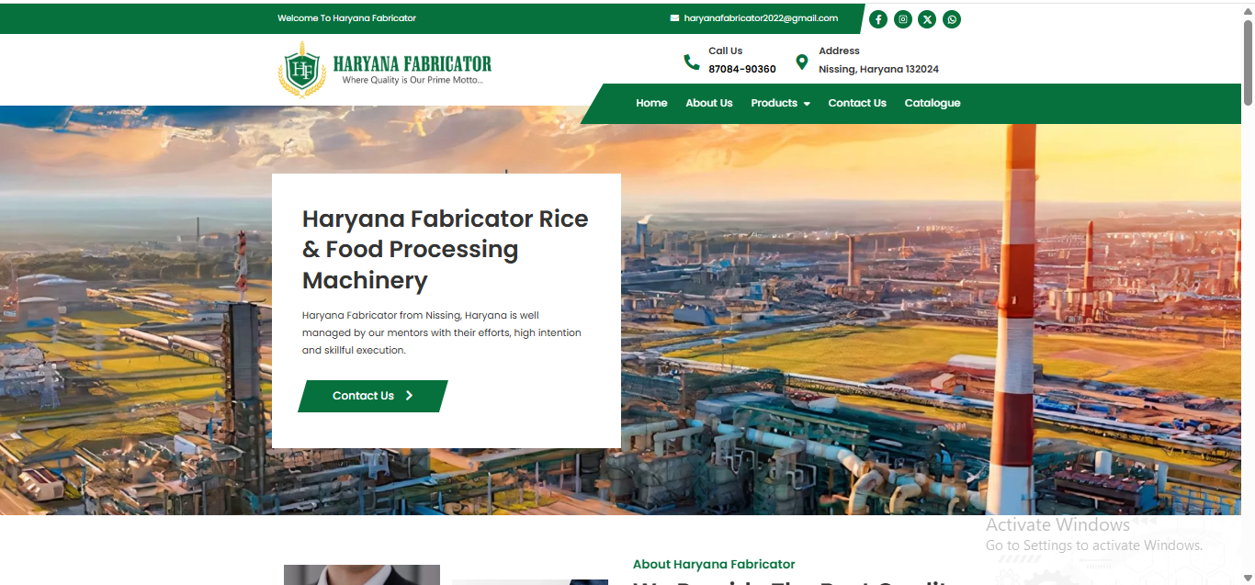Click the Haryana Fabricator shield logo
Image resolution: width=1255 pixels, height=585 pixels.
click(301, 70)
